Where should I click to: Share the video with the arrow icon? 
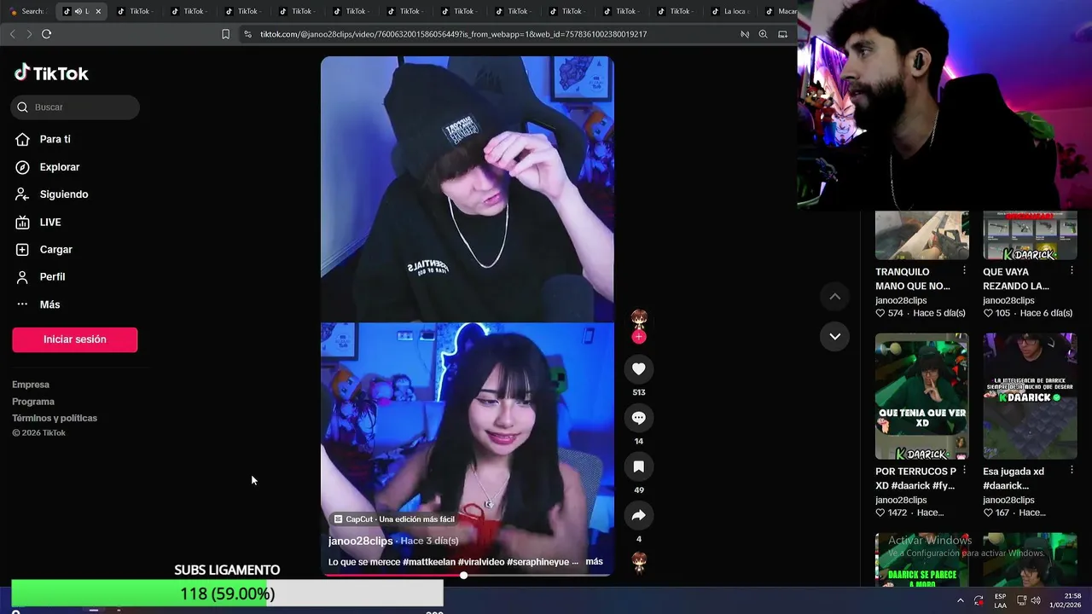pos(639,515)
